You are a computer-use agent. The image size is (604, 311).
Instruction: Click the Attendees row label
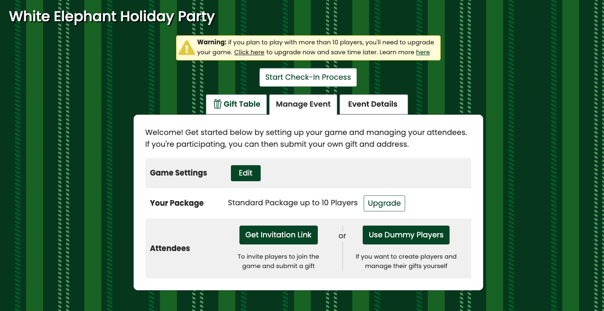[x=170, y=248]
